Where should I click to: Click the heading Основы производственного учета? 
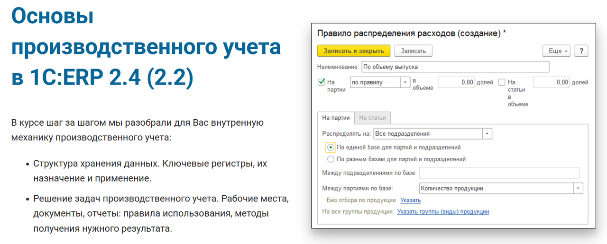146,47
